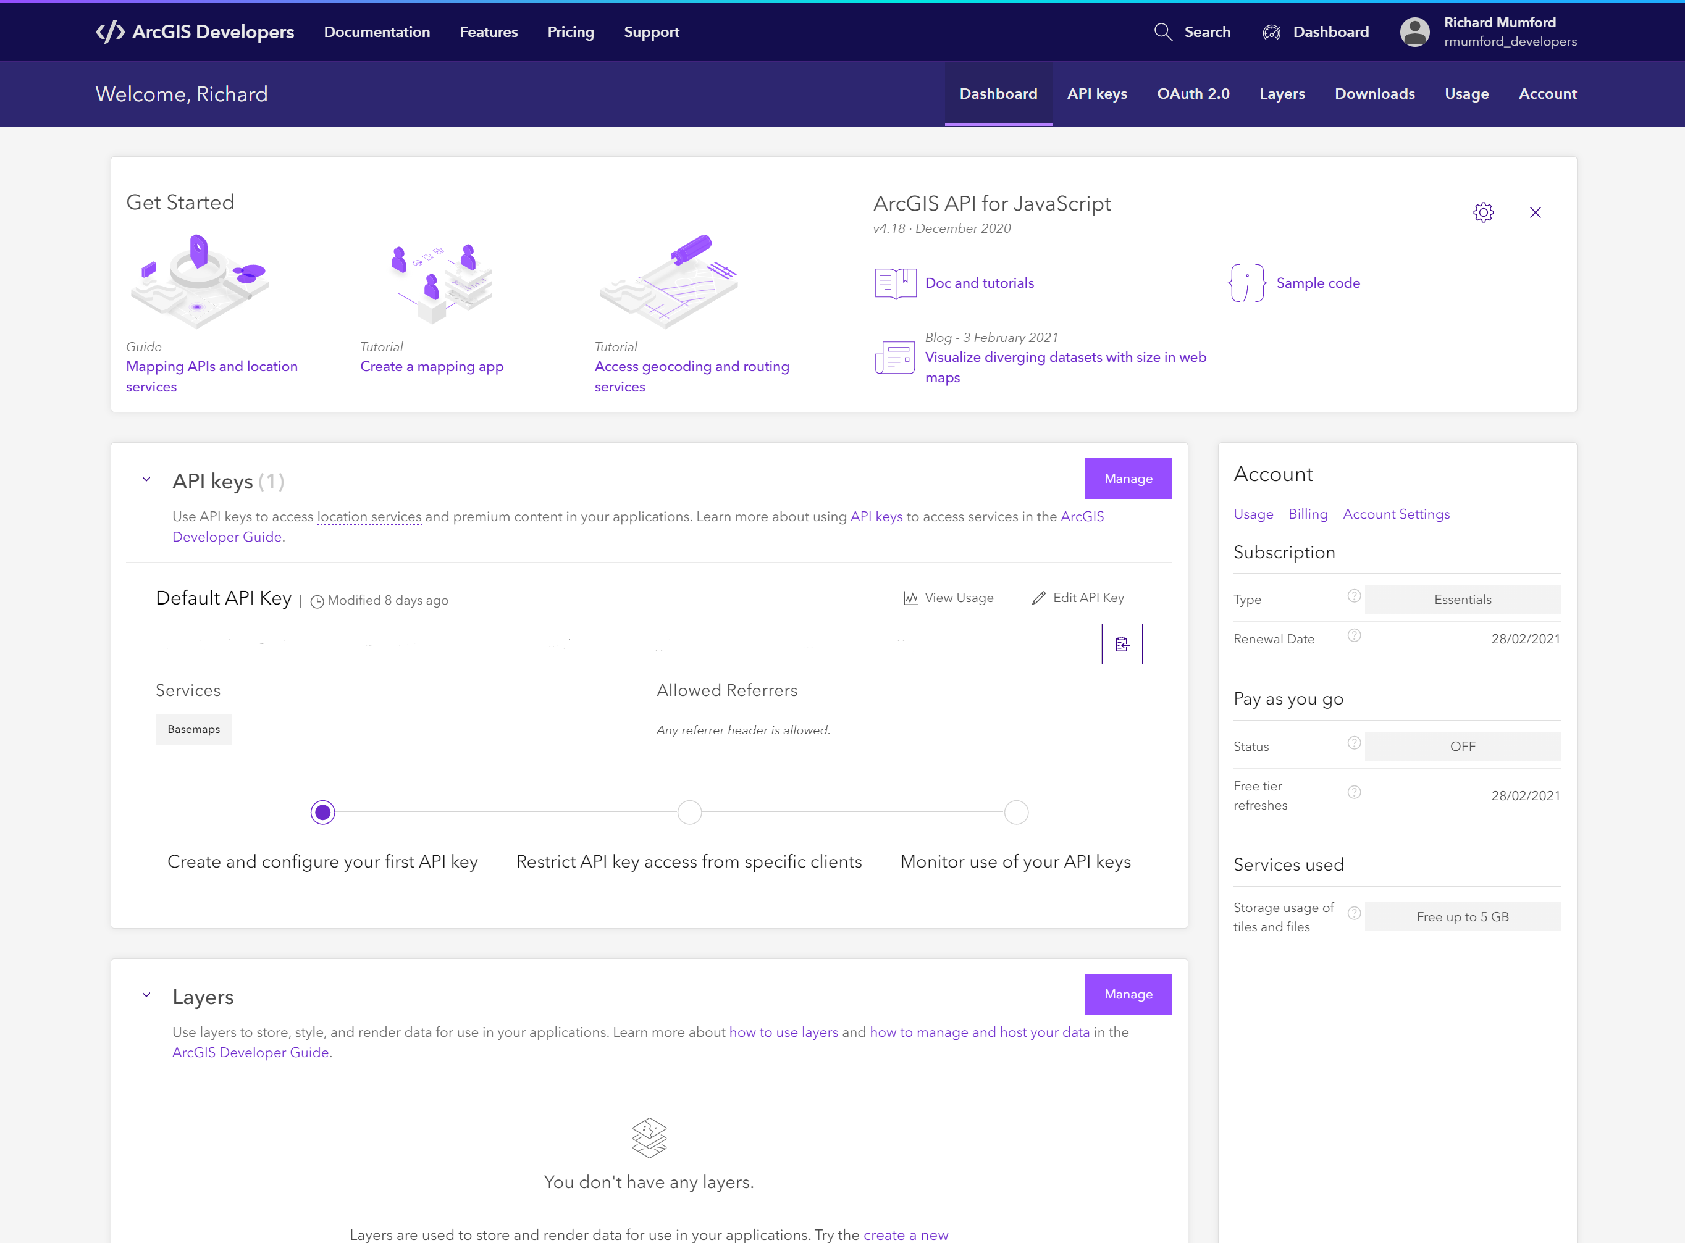
Task: Open how to use layers link
Action: click(x=783, y=1032)
